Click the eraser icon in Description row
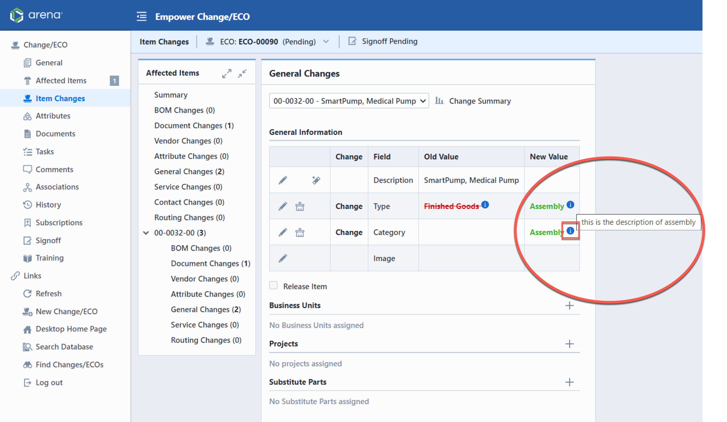Screen dimensions: 727x422 coord(316,180)
